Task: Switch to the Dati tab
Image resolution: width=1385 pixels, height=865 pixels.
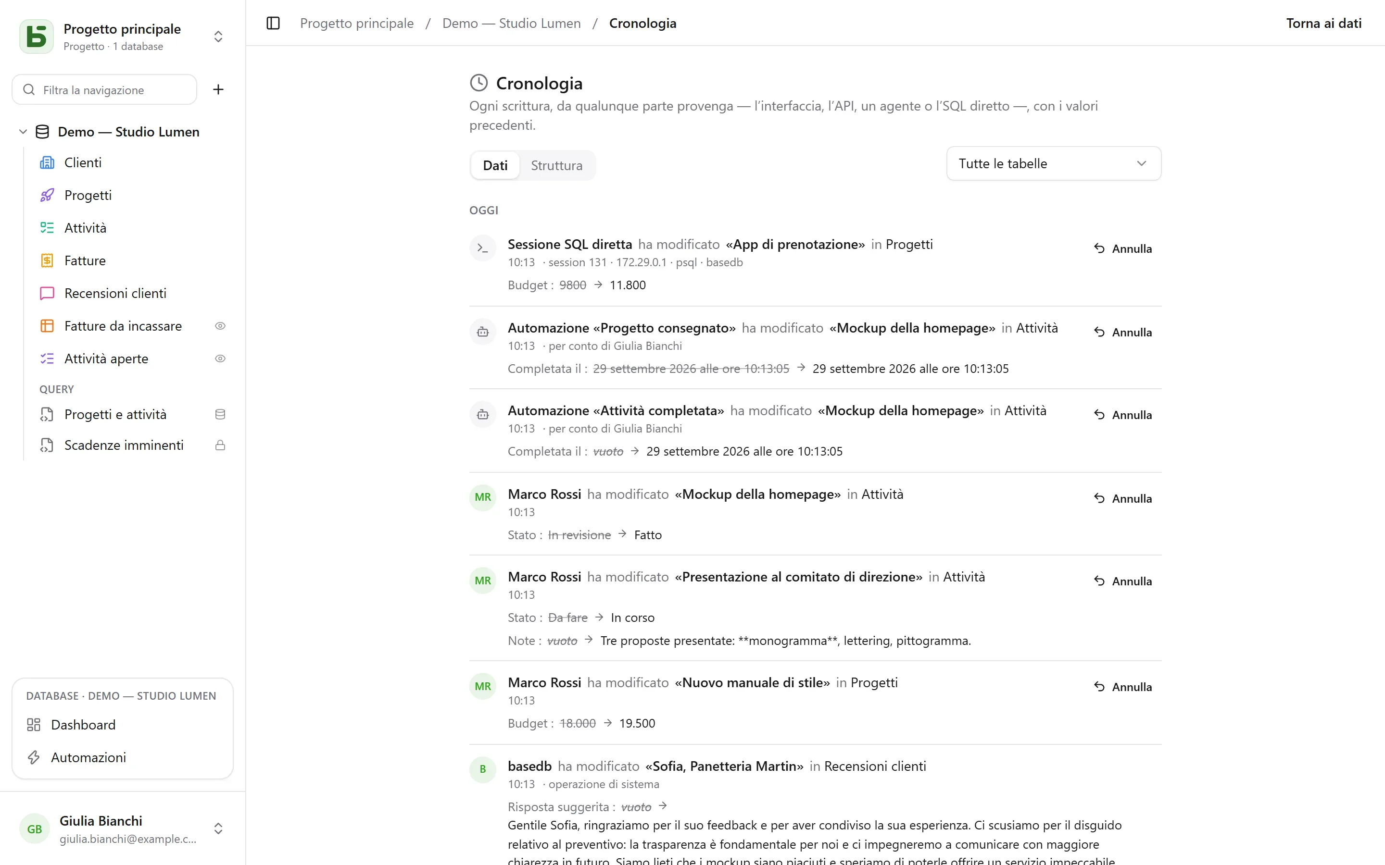Action: click(x=495, y=165)
